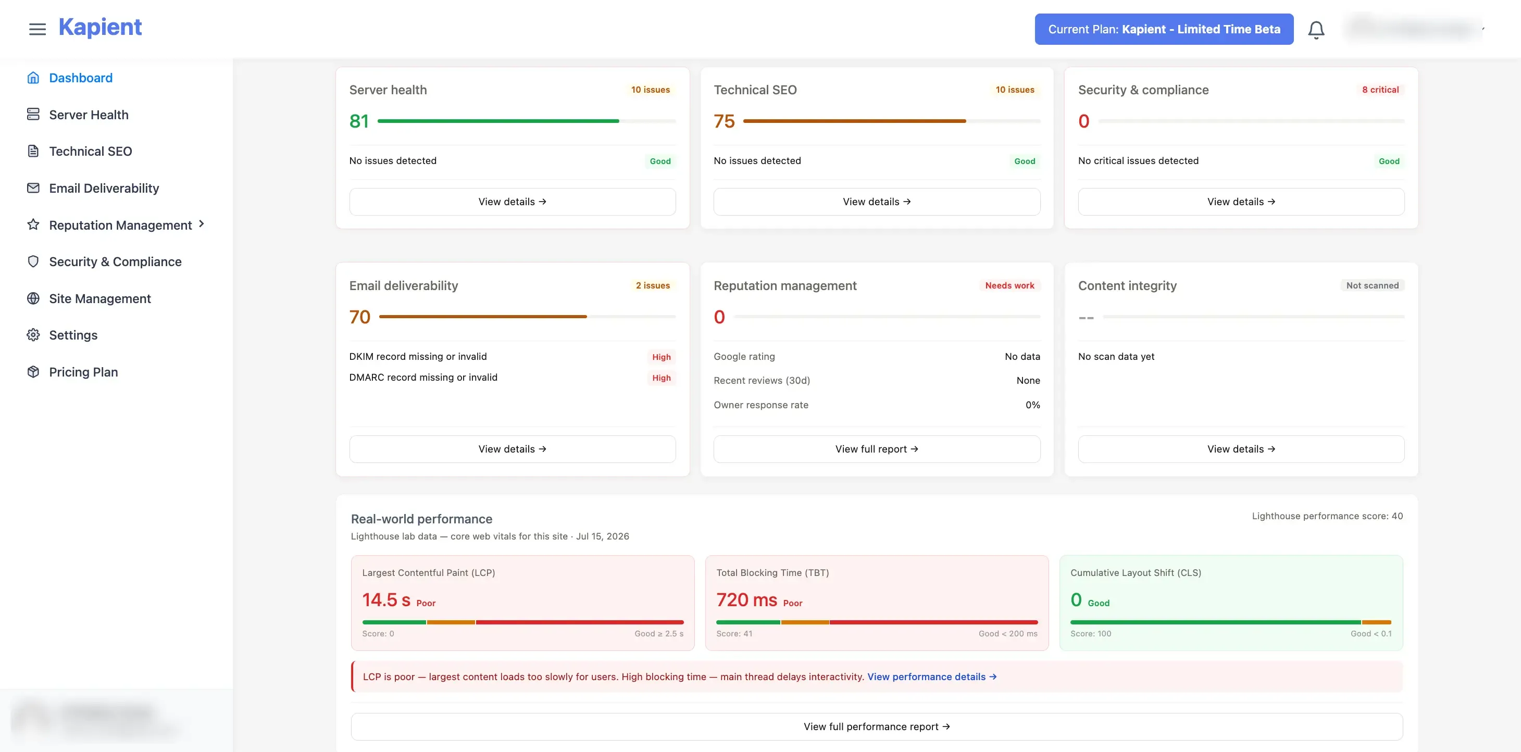Open Site Management sidebar item
Viewport: 1521px width, 752px height.
pos(100,299)
